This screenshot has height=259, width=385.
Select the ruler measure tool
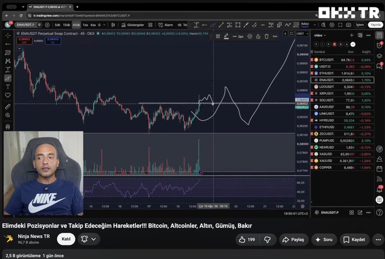point(8,107)
